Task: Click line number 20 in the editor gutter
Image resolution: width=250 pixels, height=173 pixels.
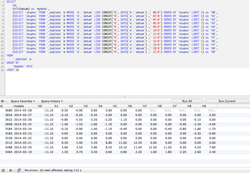Action: pyautogui.click(x=2, y=70)
